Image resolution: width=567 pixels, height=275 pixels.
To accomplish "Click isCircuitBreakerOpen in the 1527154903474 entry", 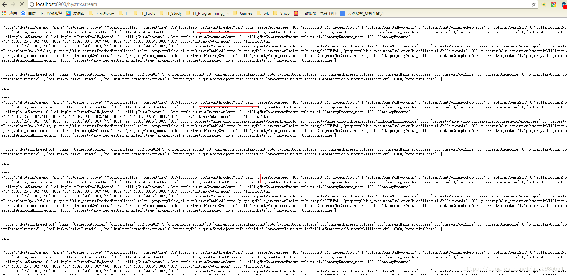I will coord(221,252).
